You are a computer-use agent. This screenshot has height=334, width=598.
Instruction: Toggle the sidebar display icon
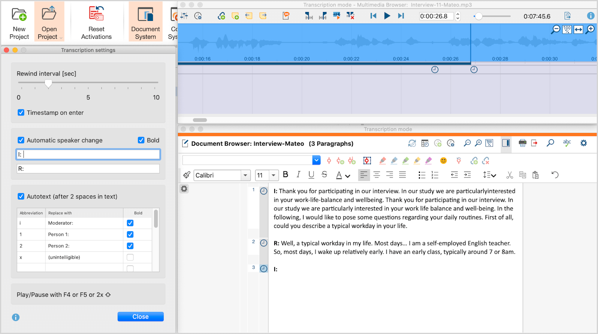506,143
